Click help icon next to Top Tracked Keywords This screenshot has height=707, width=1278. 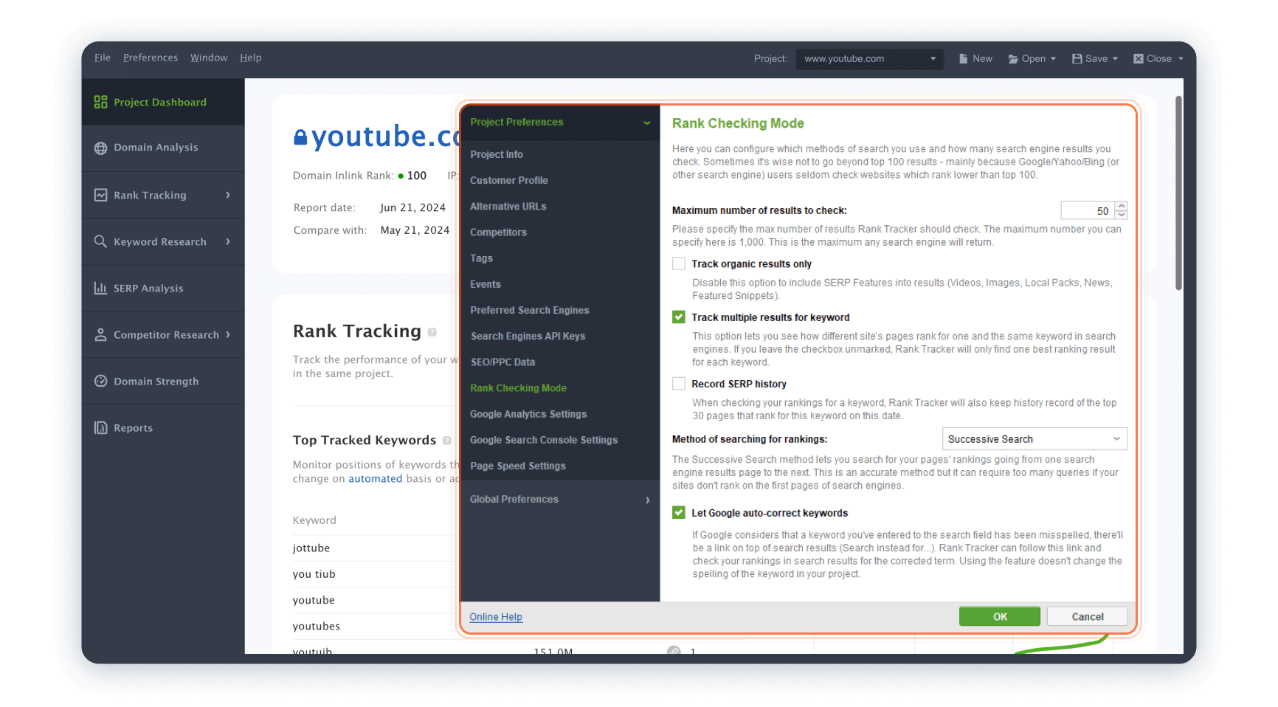click(446, 441)
